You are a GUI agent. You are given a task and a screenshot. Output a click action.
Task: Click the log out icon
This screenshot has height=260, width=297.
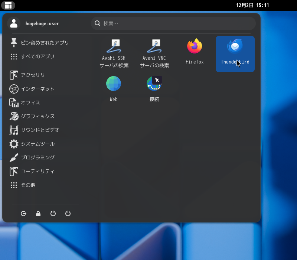tap(23, 214)
